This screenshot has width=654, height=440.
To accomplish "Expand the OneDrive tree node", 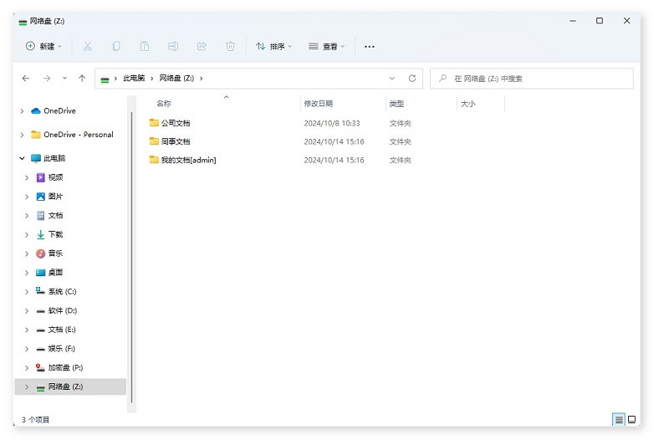I will coord(22,111).
